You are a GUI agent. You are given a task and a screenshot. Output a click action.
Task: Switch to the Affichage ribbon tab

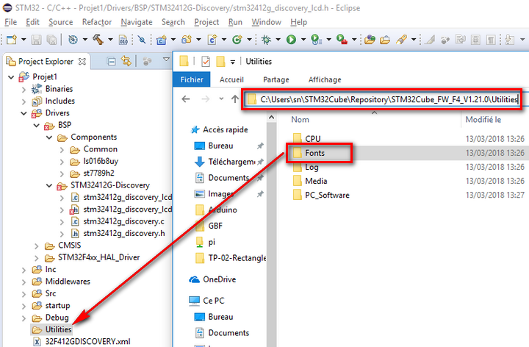(325, 79)
